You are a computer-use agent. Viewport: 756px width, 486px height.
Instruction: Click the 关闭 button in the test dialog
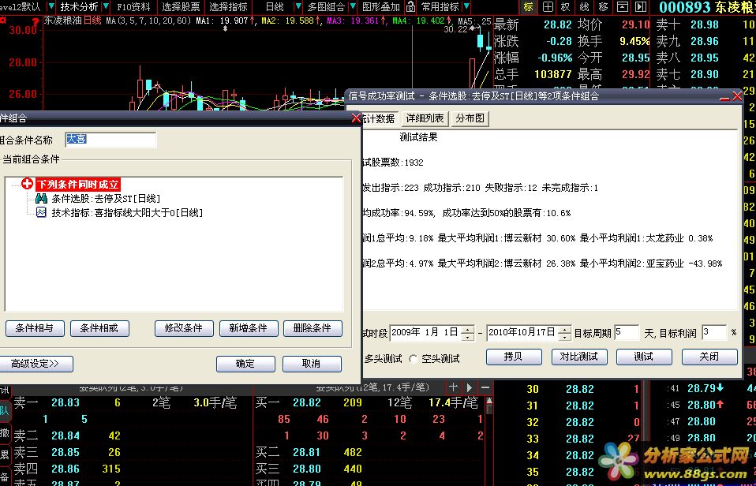[709, 357]
